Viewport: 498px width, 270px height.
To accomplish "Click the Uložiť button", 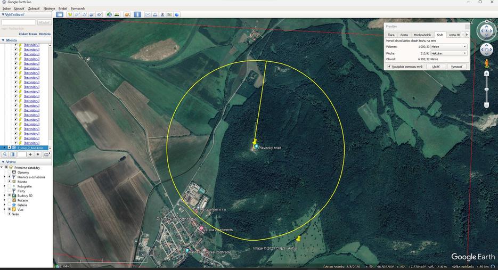I will 436,67.
